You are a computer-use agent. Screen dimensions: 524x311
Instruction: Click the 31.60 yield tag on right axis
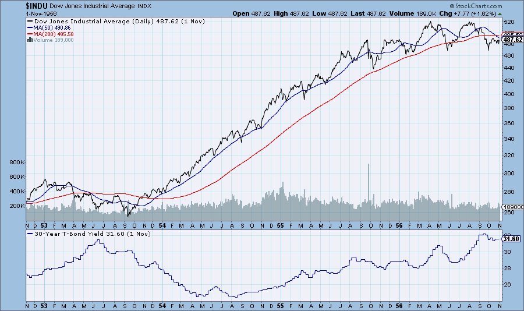tap(511, 239)
